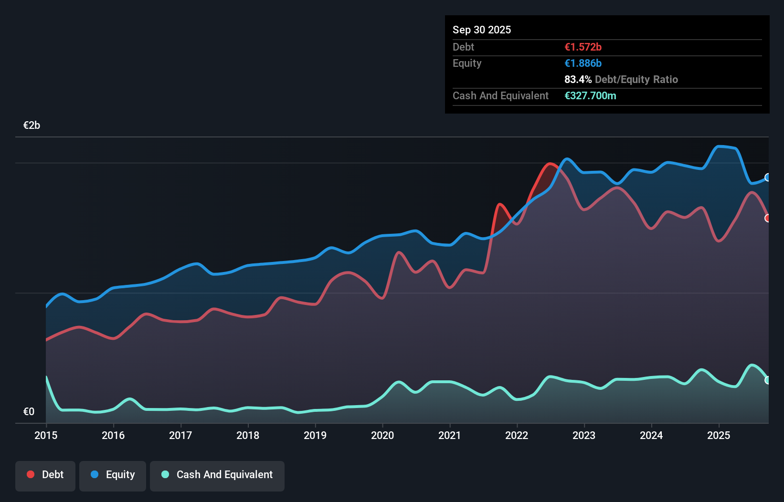This screenshot has height=502, width=784.
Task: Select the 2025 year axis label
Action: coord(720,436)
